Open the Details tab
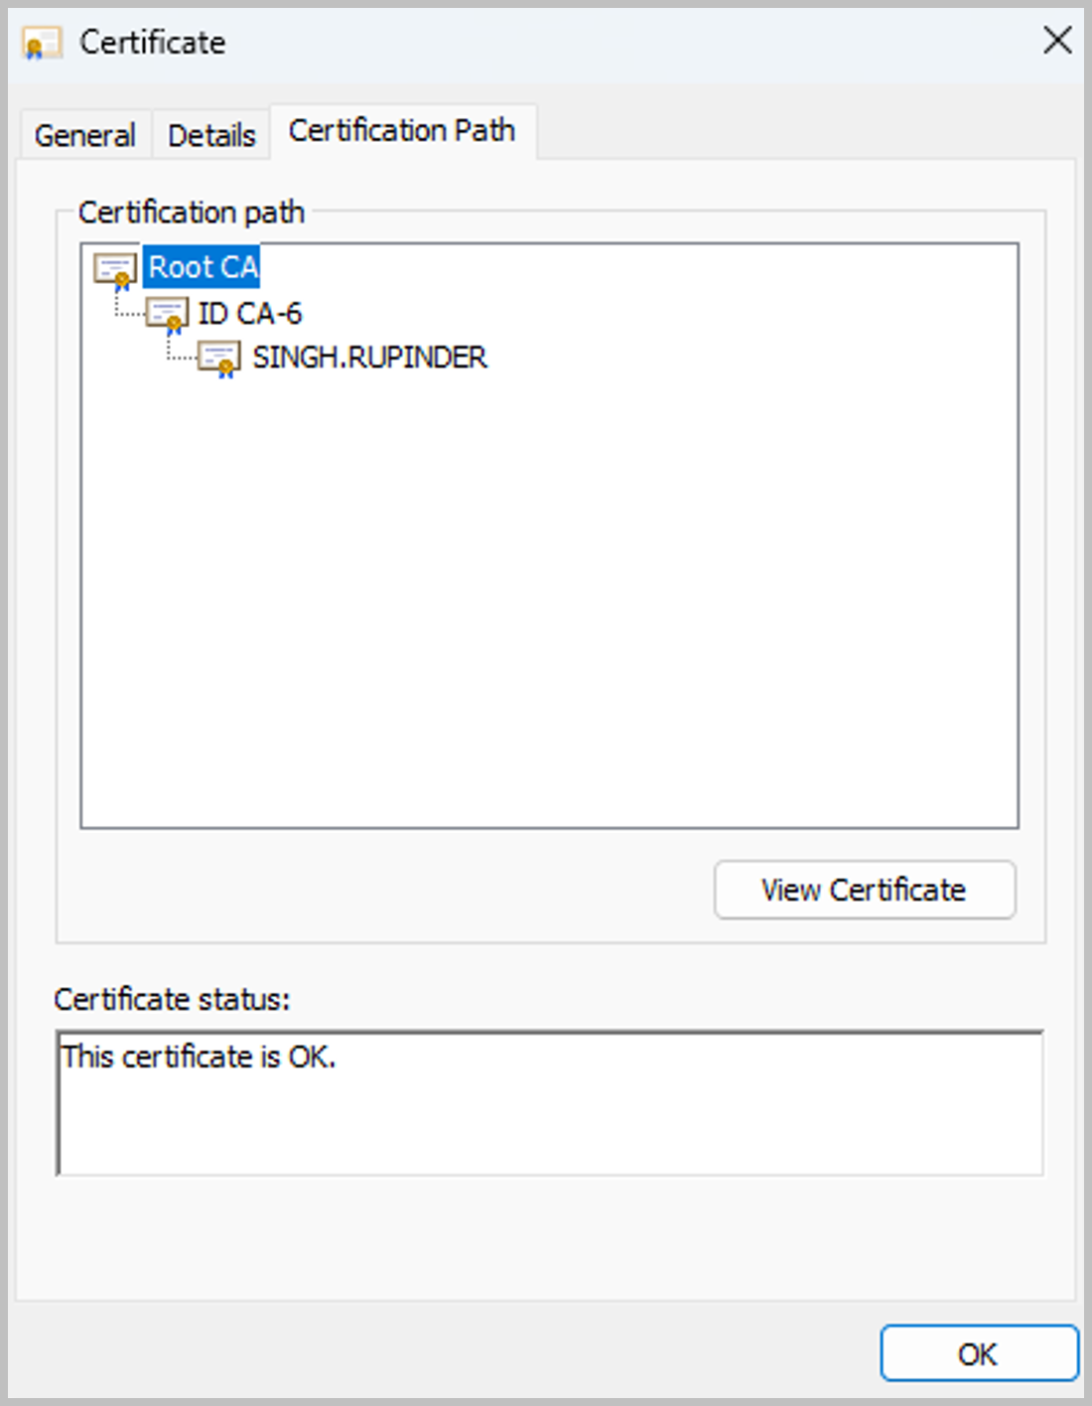The height and width of the screenshot is (1406, 1092). (211, 135)
